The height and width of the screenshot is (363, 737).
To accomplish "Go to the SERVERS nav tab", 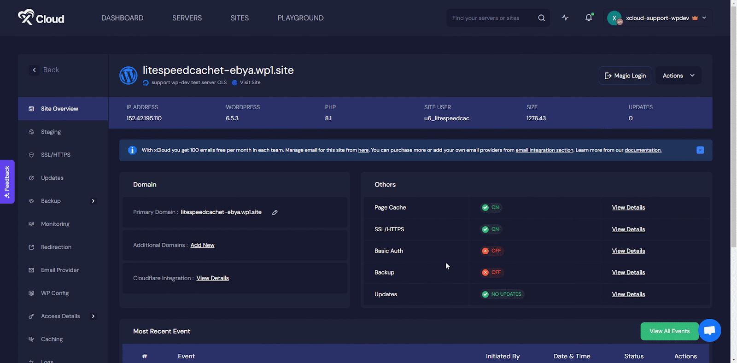I will [x=187, y=18].
